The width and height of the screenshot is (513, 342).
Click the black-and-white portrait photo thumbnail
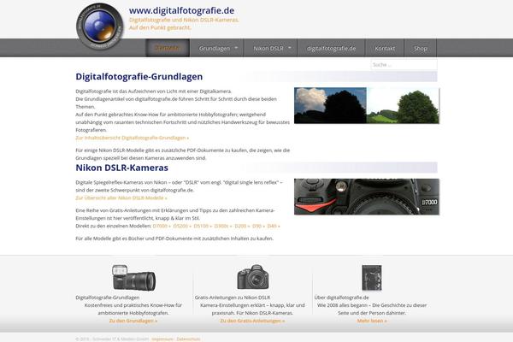pyautogui.click(x=372, y=278)
